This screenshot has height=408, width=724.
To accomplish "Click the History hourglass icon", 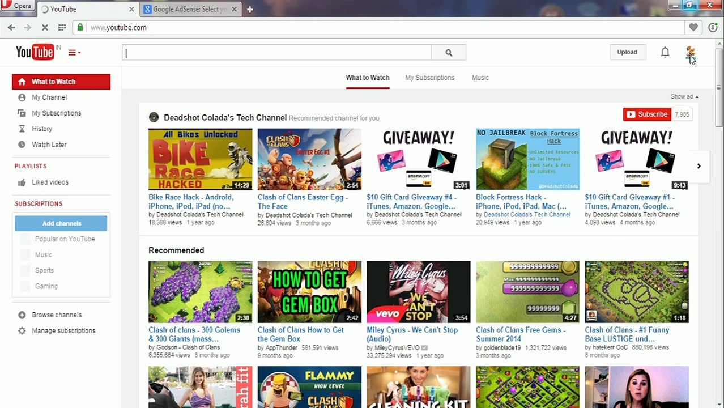I will [22, 129].
